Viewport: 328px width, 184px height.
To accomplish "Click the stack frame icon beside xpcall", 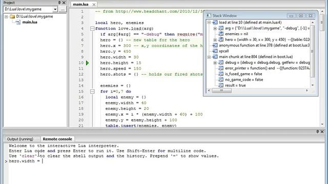I will [x=215, y=51].
